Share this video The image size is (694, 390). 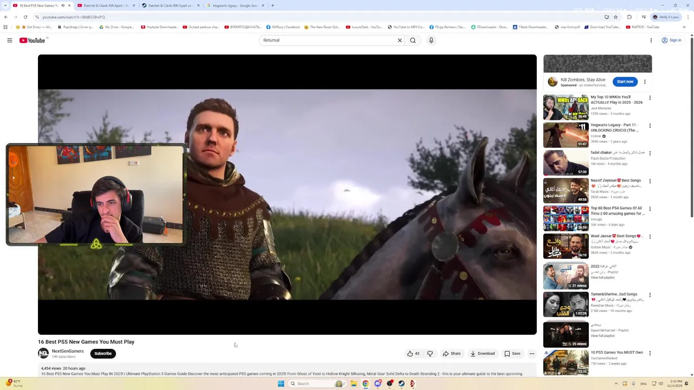pyautogui.click(x=452, y=354)
